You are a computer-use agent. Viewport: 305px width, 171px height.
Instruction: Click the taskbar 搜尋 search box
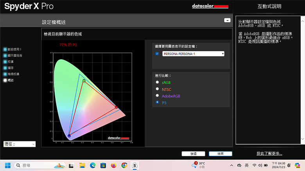pos(39,166)
